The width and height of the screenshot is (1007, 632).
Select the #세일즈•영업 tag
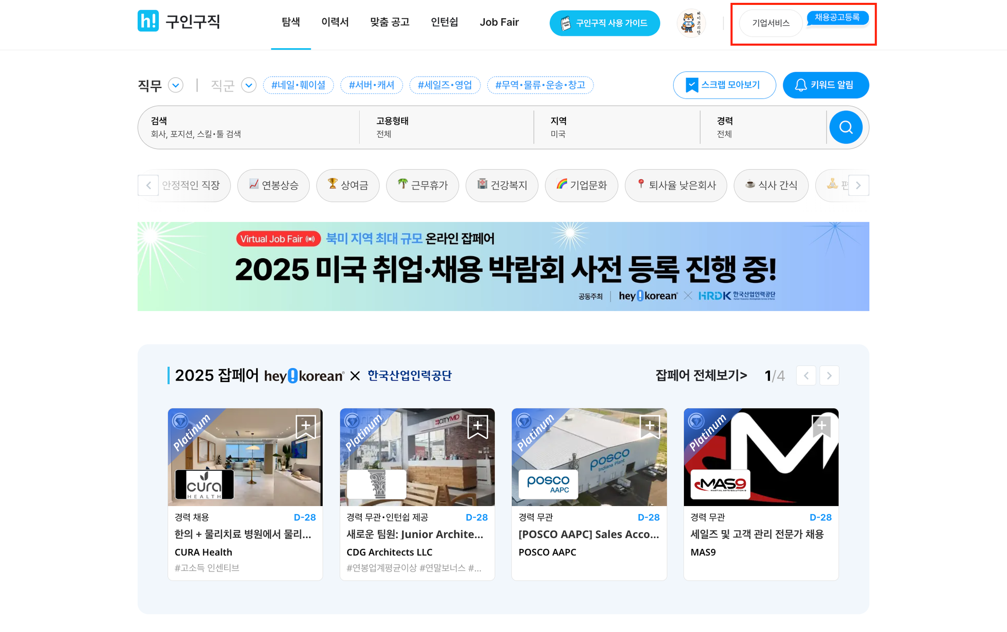click(x=444, y=85)
